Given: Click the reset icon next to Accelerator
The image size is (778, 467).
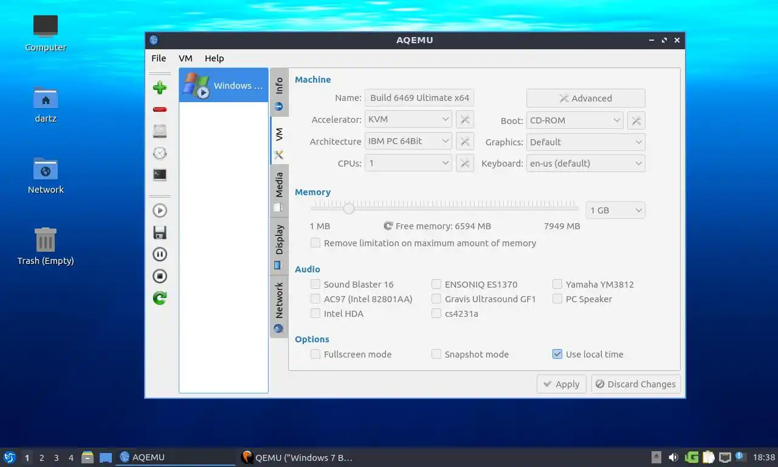Looking at the screenshot, I should pyautogui.click(x=464, y=120).
